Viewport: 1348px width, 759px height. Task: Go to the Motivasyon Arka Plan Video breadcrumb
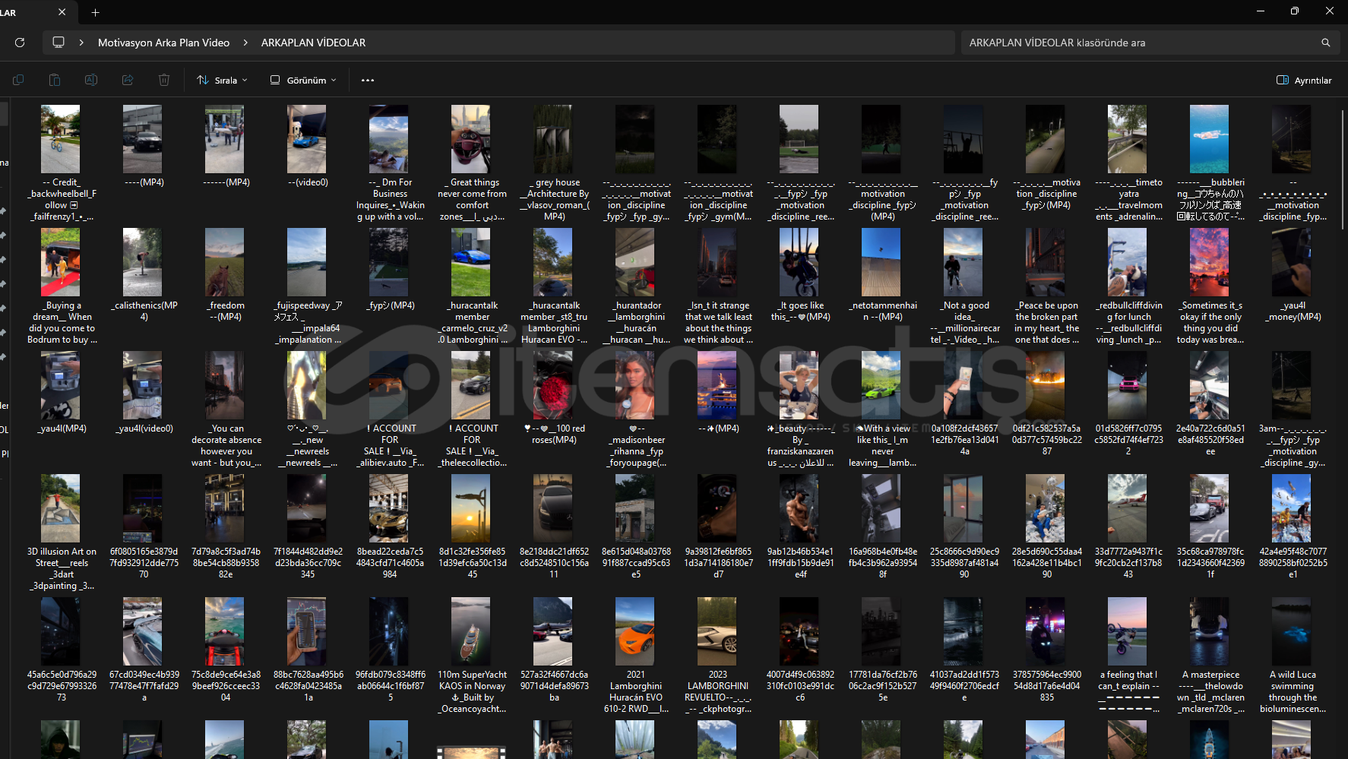[163, 43]
